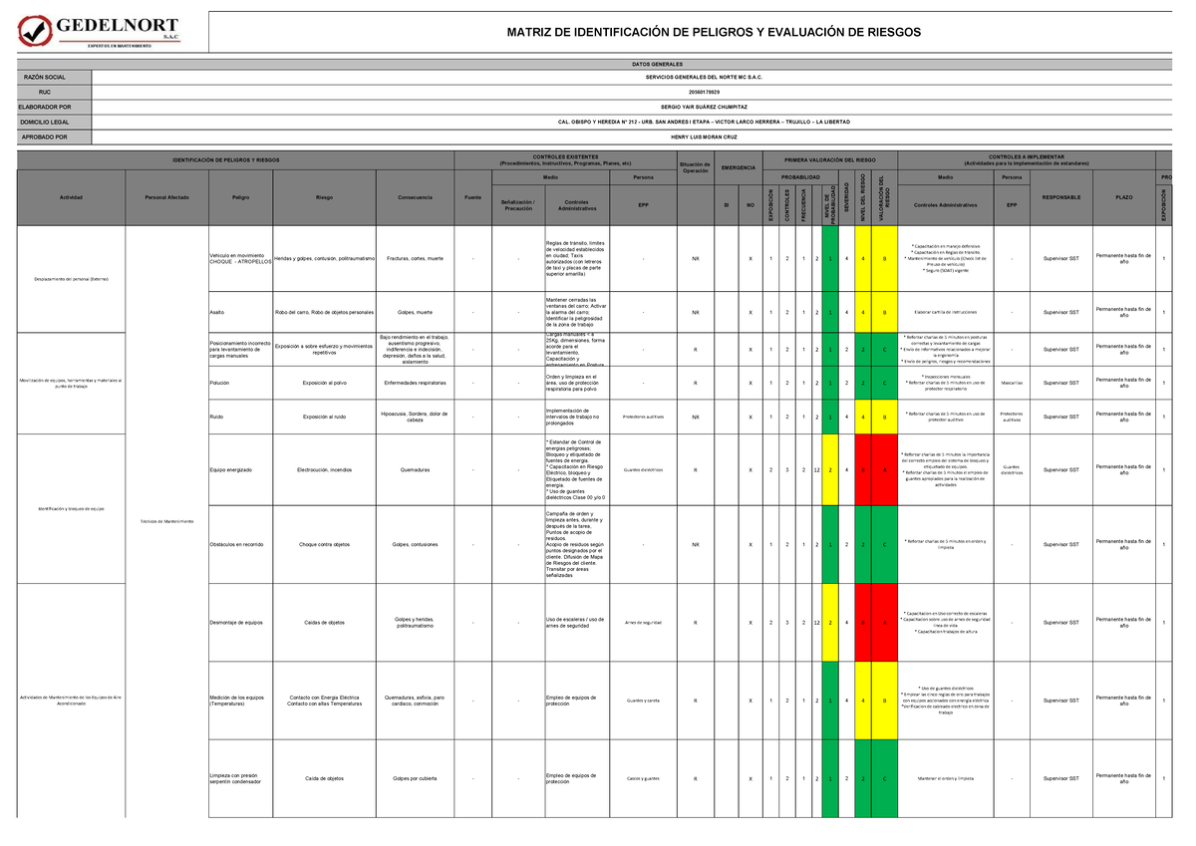The width and height of the screenshot is (1196, 846).
Task: Select the 'Arnes de seguridad' EPP cell
Action: tap(644, 622)
